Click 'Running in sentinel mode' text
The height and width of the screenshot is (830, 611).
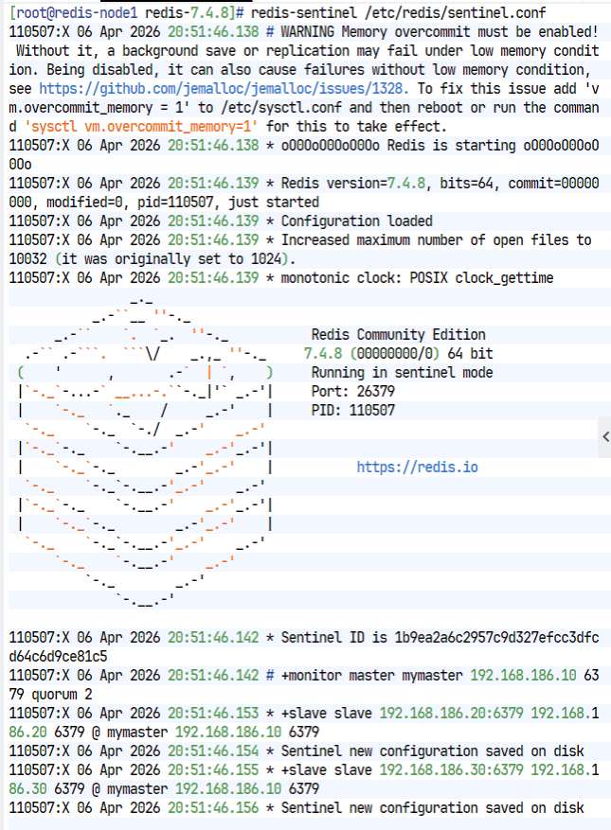(402, 373)
